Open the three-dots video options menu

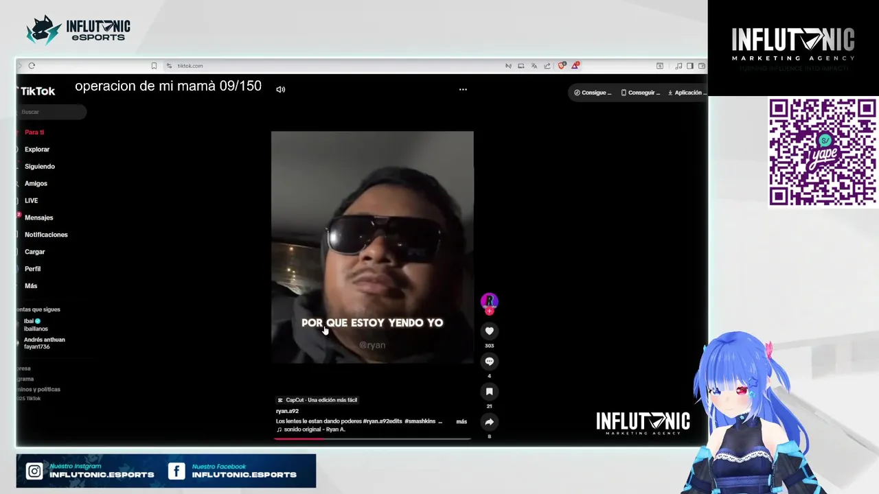[463, 89]
